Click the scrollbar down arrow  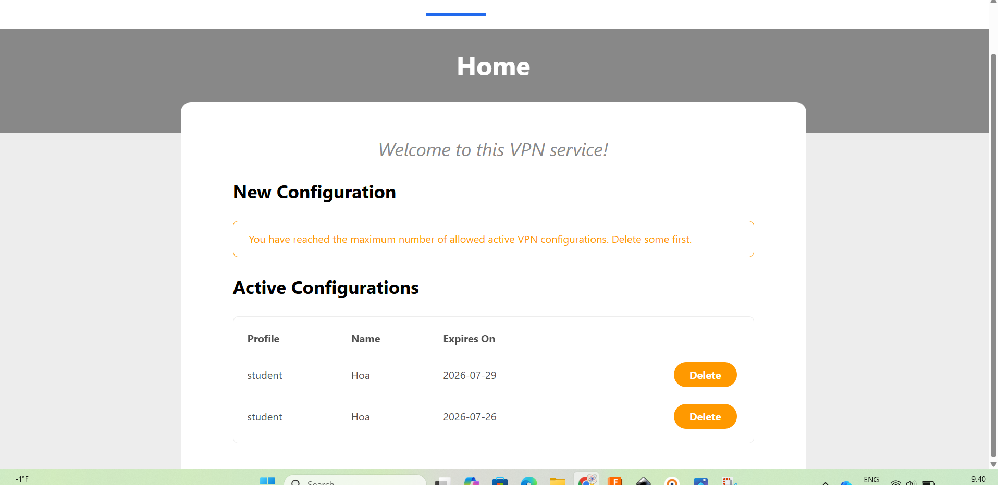point(993,464)
